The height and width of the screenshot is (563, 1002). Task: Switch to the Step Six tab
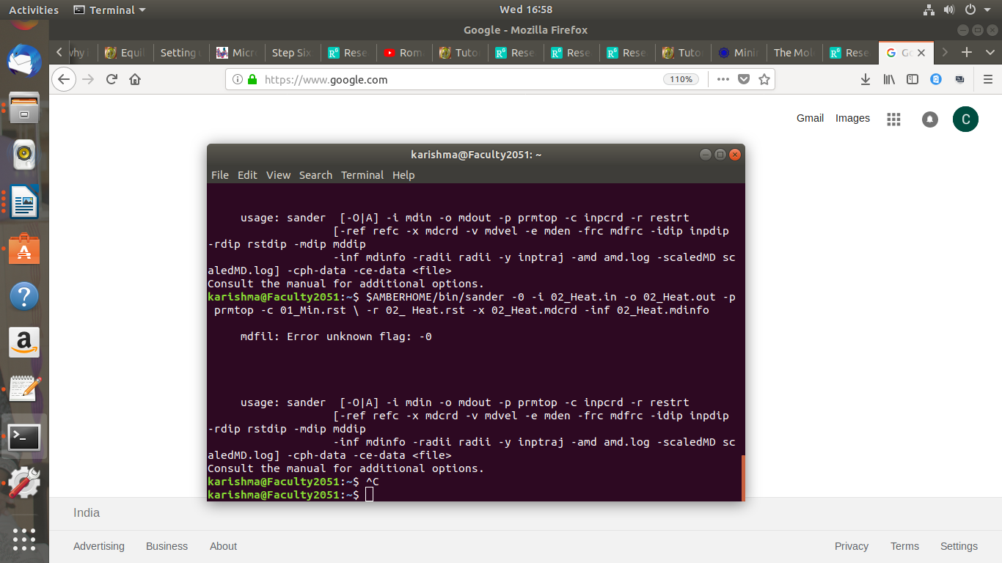pyautogui.click(x=291, y=53)
